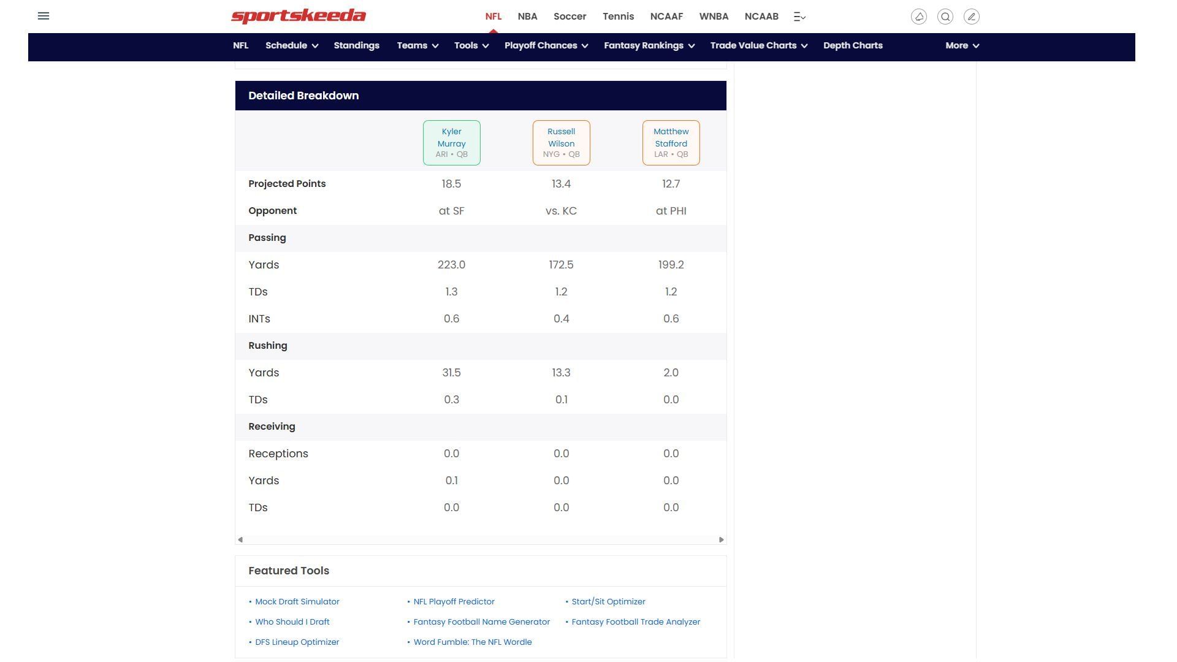The width and height of the screenshot is (1177, 662).
Task: Click the 'at SF' opponent cell
Action: click(451, 211)
